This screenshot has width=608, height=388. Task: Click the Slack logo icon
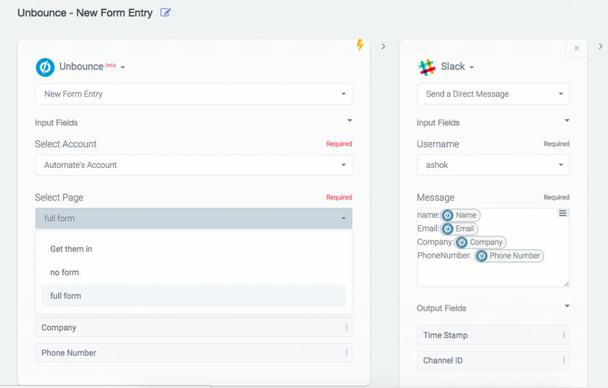pyautogui.click(x=426, y=67)
